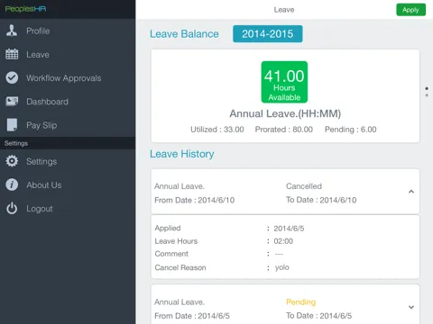The height and width of the screenshot is (324, 433).
Task: Click the Cancelled status text
Action: (x=304, y=186)
